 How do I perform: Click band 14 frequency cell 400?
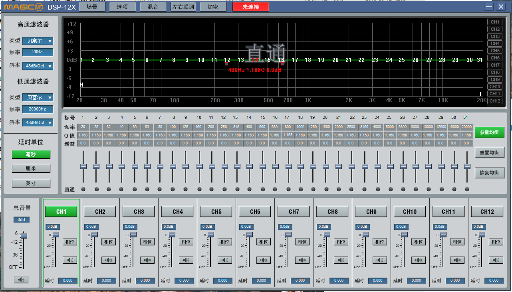tap(249, 127)
